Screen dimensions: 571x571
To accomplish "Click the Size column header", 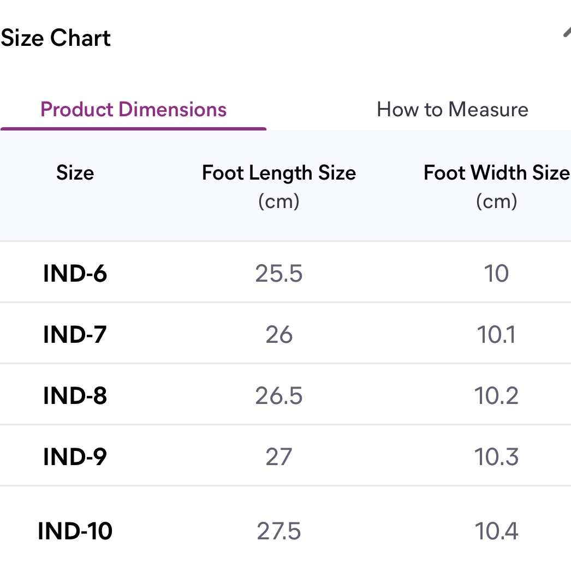I will pyautogui.click(x=75, y=174).
